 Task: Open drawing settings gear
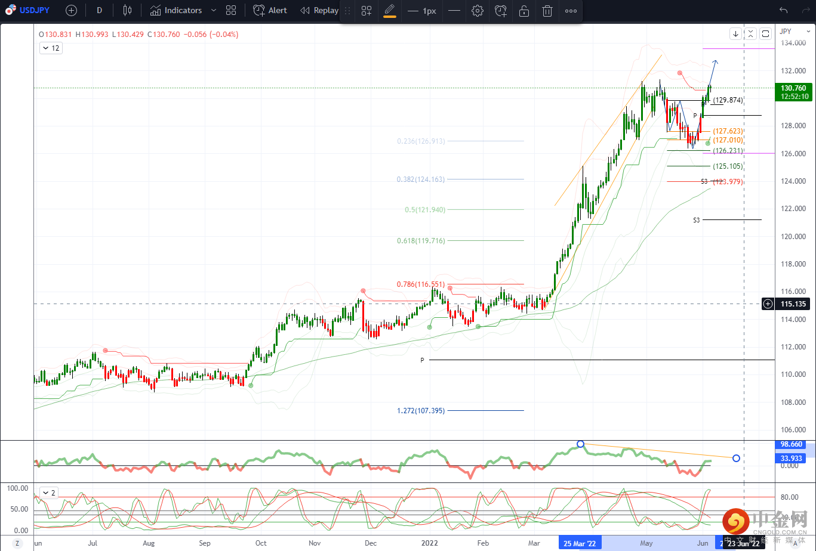477,11
